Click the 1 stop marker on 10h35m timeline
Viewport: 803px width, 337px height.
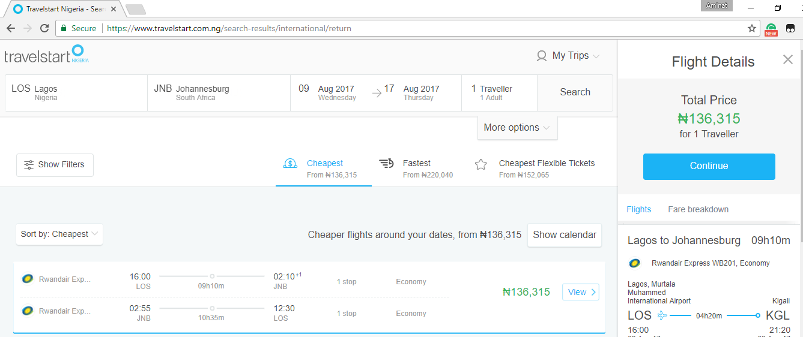(212, 308)
